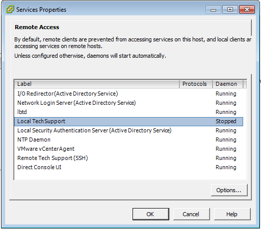
Task: Close the dialog with red X
Action: (x=247, y=10)
